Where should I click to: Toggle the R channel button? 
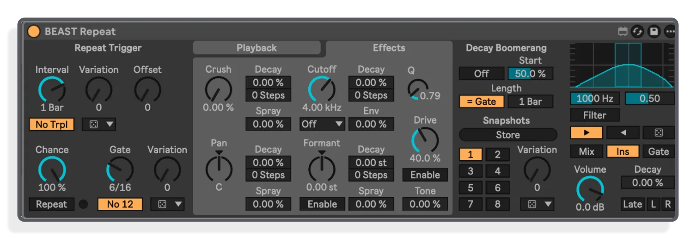pos(668,204)
